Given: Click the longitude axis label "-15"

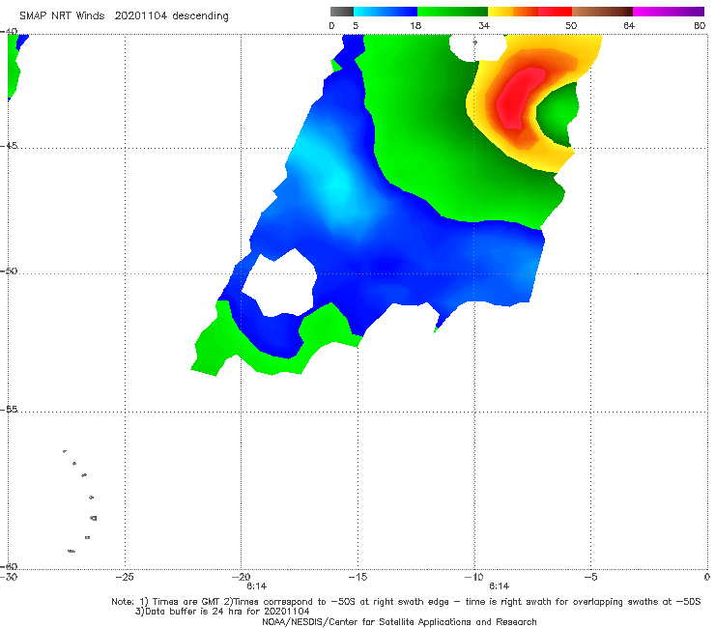Looking at the screenshot, I should (x=357, y=577).
